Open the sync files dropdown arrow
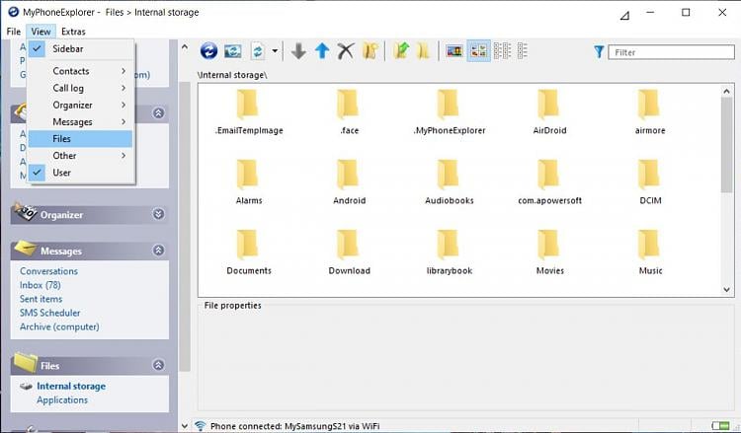The width and height of the screenshot is (741, 433). [275, 51]
